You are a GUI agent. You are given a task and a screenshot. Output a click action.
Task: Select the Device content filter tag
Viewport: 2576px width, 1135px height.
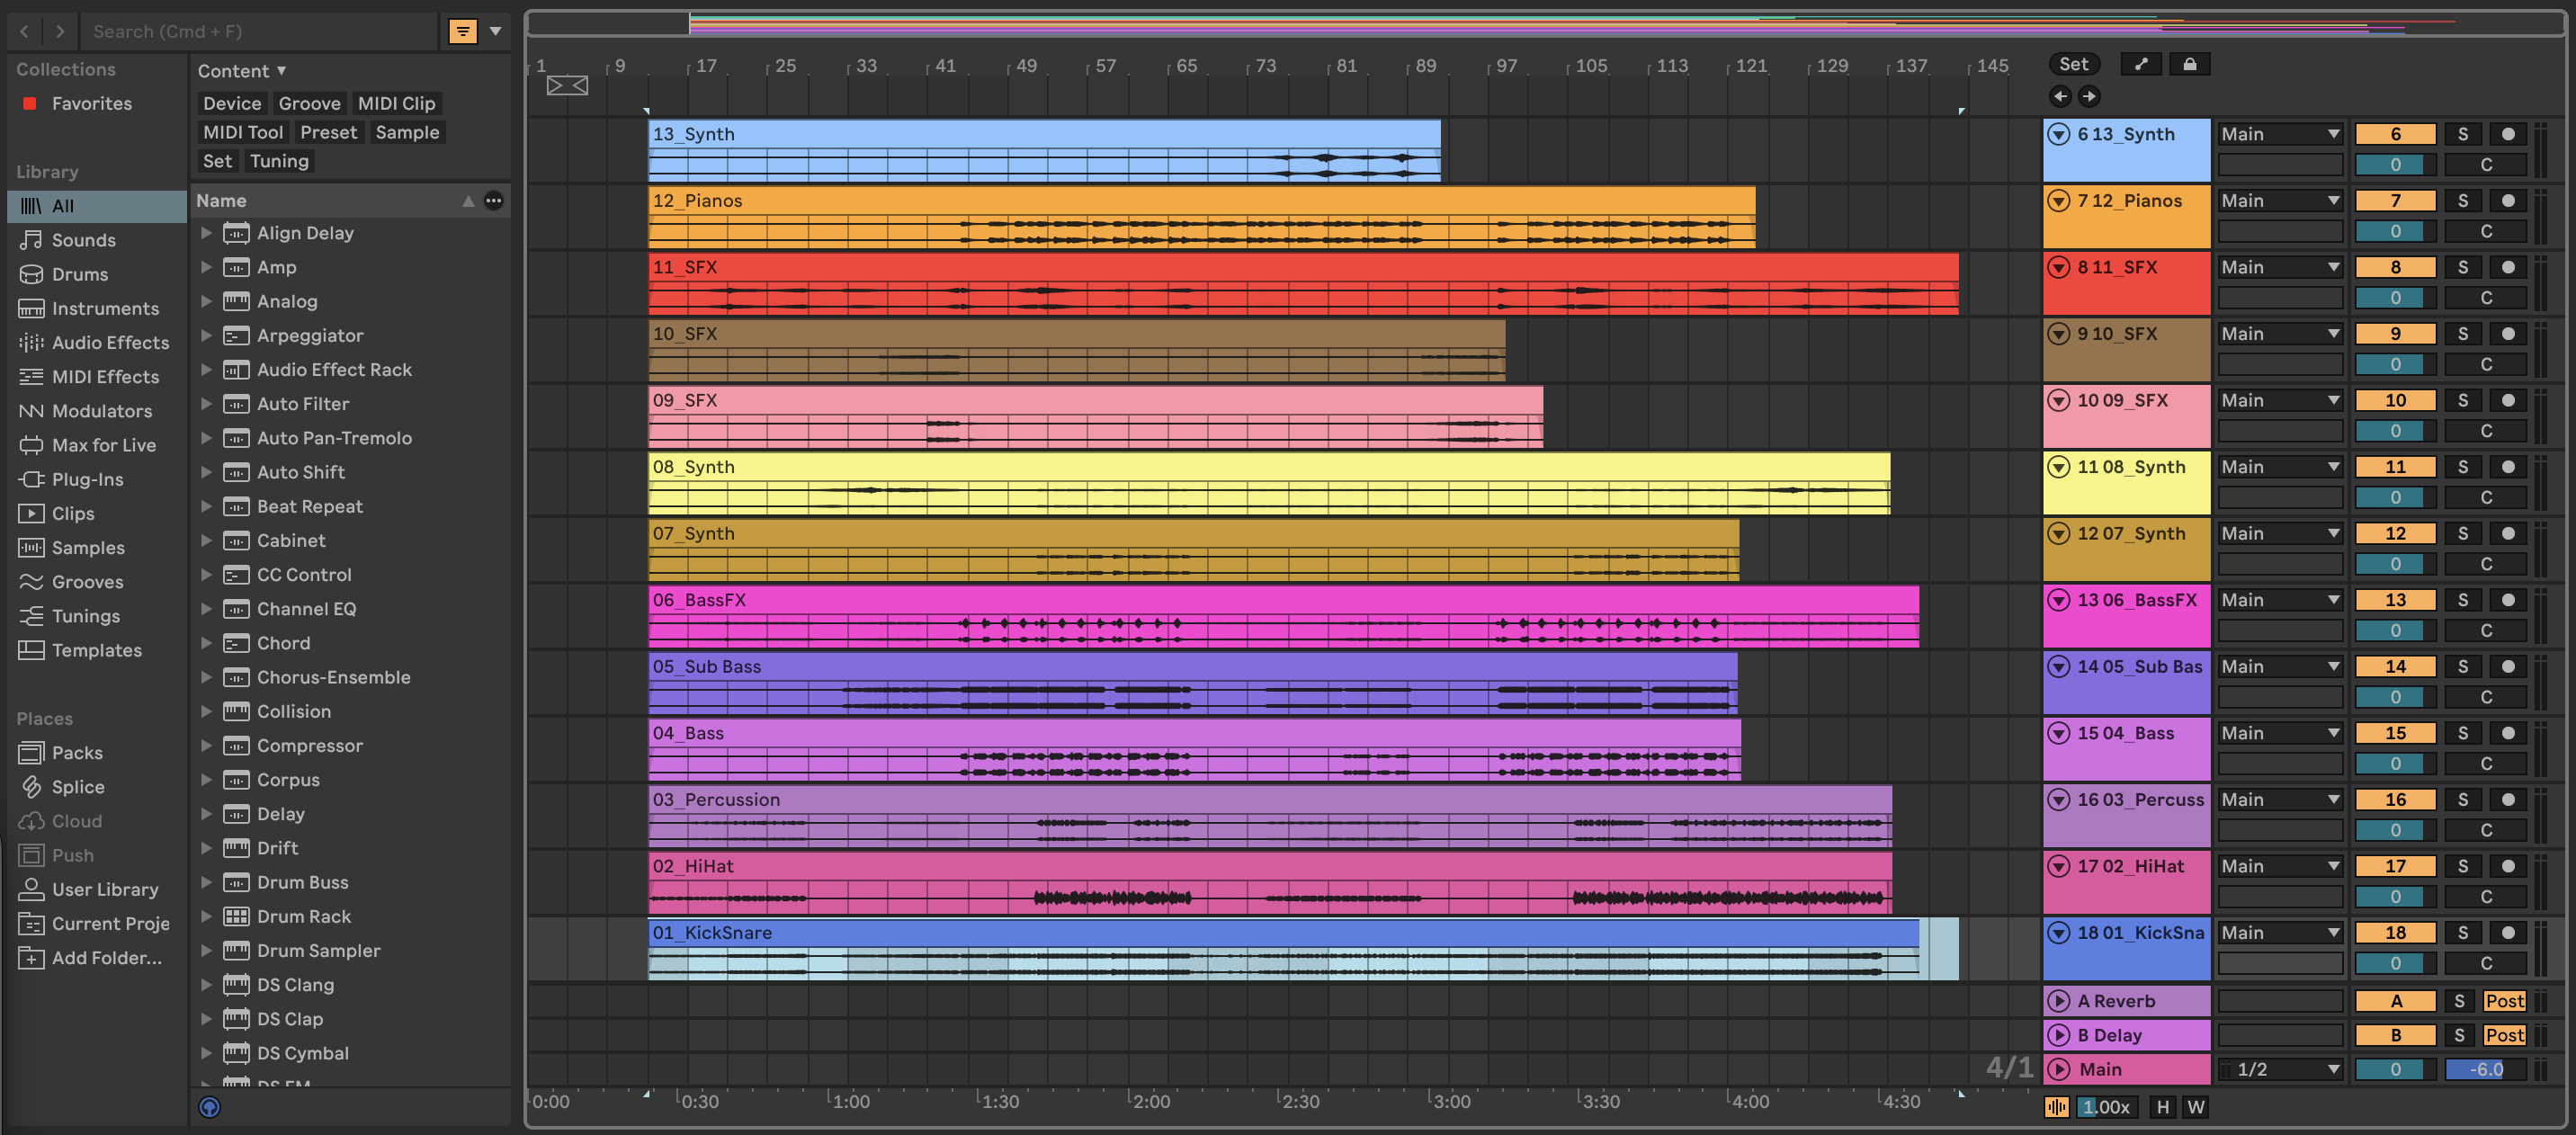tap(232, 103)
